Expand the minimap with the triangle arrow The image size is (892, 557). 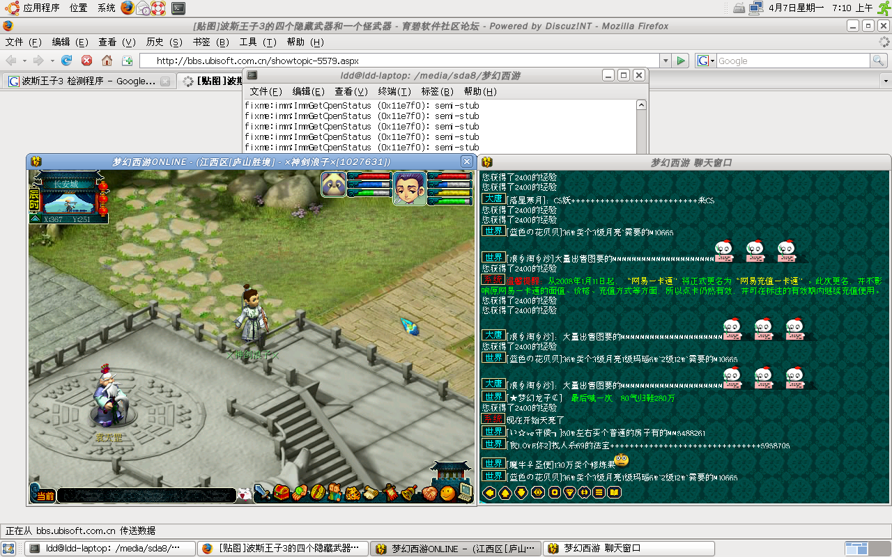pos(35,219)
